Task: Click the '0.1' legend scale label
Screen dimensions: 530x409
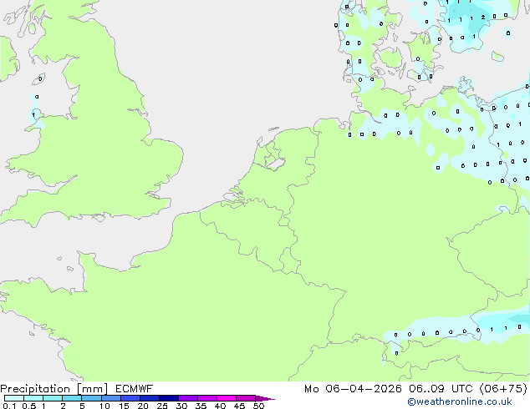Action: 9,406
